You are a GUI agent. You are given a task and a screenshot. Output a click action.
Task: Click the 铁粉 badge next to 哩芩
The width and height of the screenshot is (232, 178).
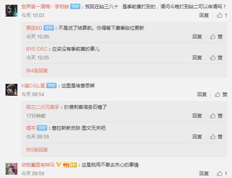(42, 128)
